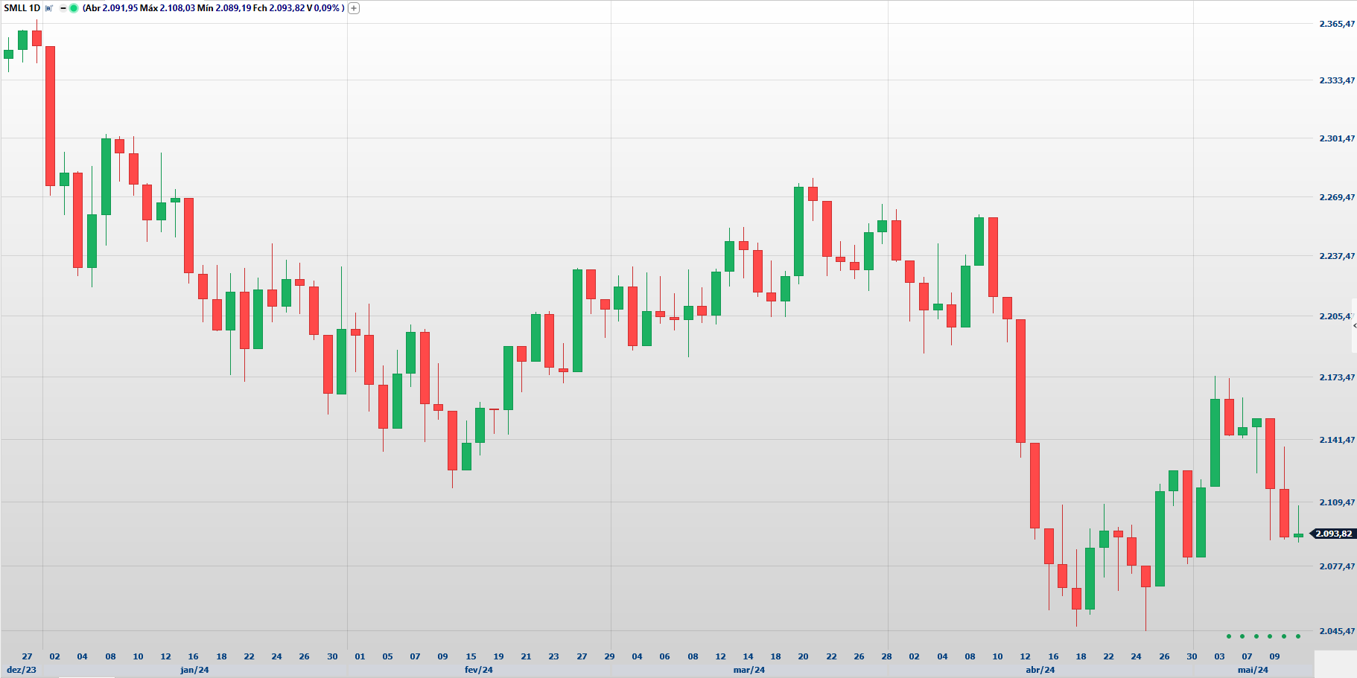
Task: Click the Abr 2.091,95 opening value text
Action: (x=111, y=8)
